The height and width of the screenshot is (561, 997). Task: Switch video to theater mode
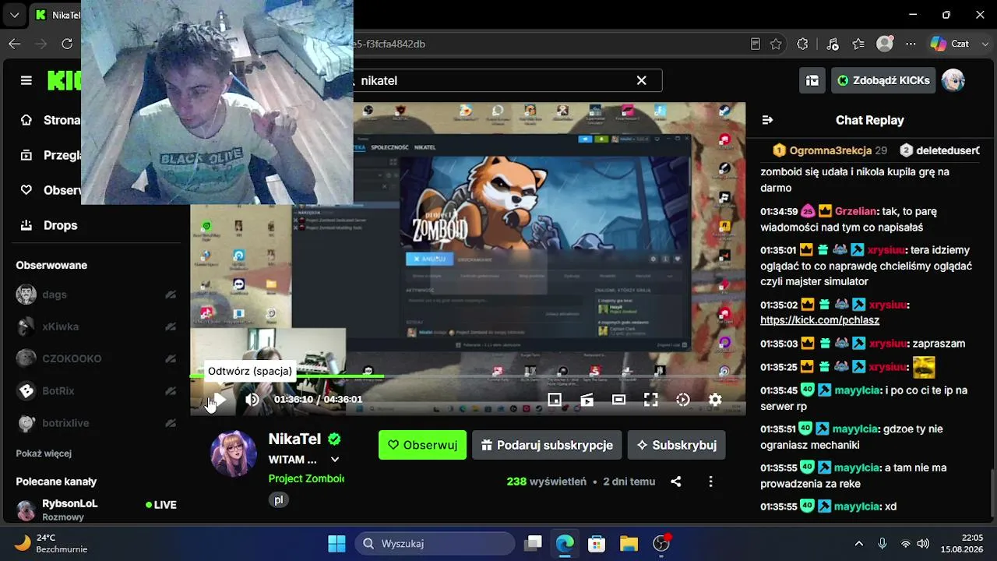(x=618, y=400)
